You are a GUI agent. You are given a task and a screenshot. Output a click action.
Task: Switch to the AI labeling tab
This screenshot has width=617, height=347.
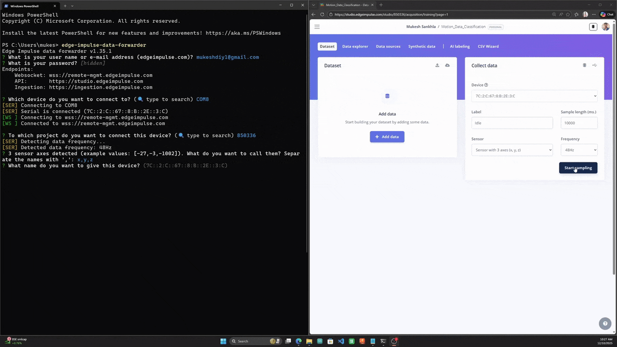pos(459,47)
